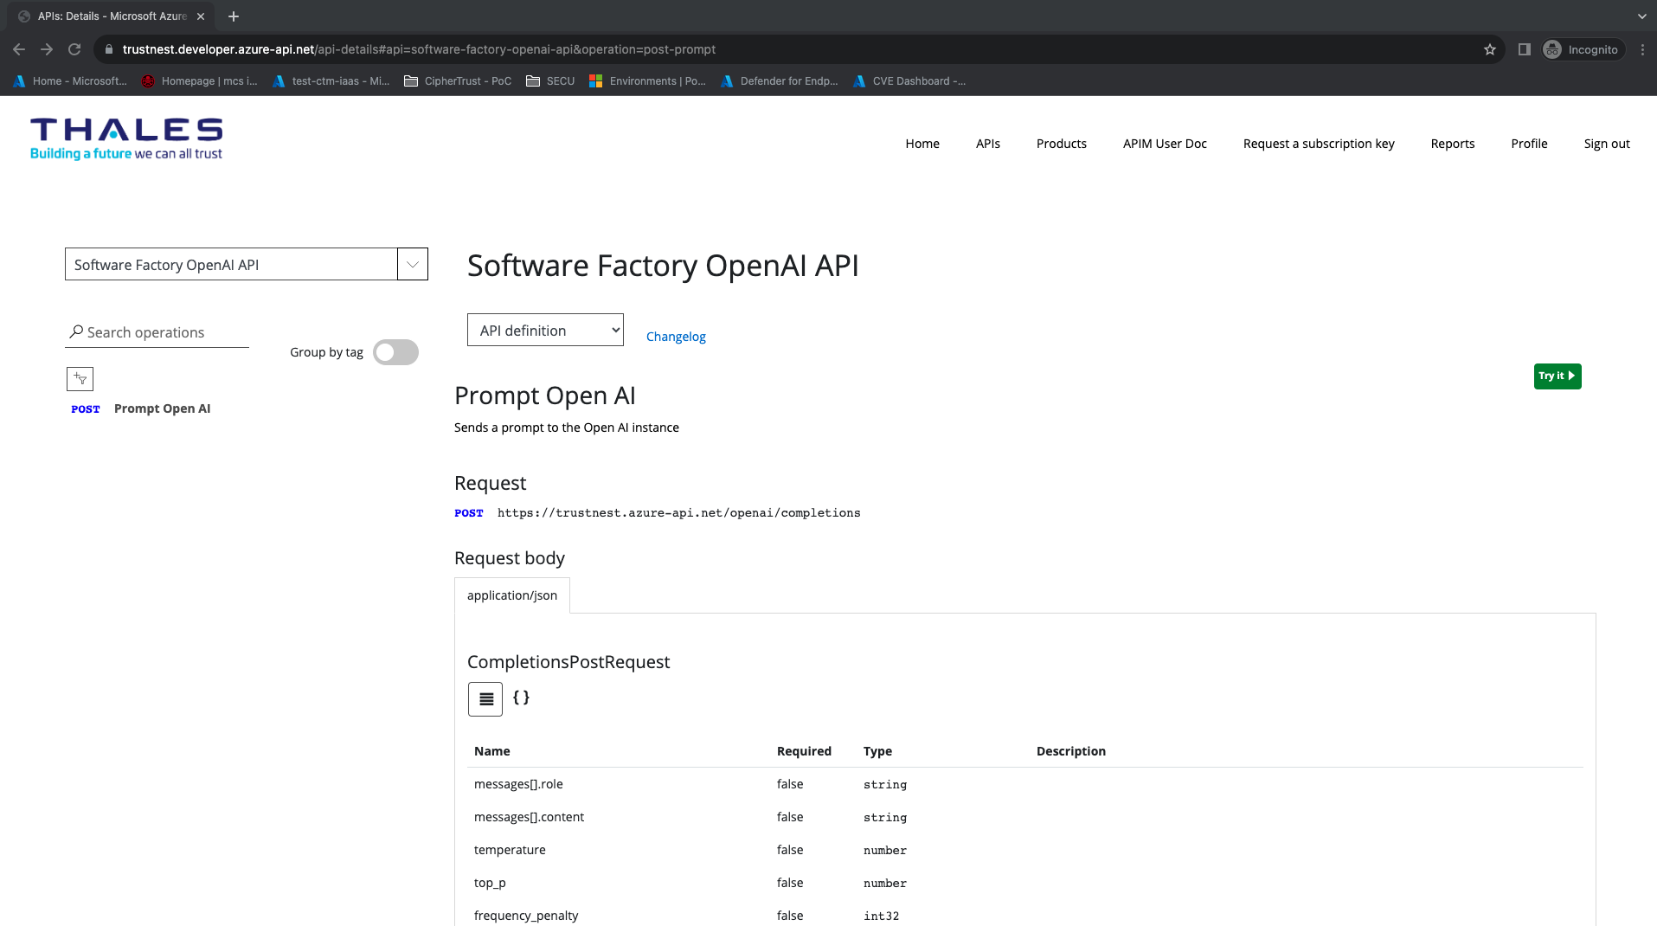
Task: Click the tab search chevron
Action: pyautogui.click(x=1641, y=16)
